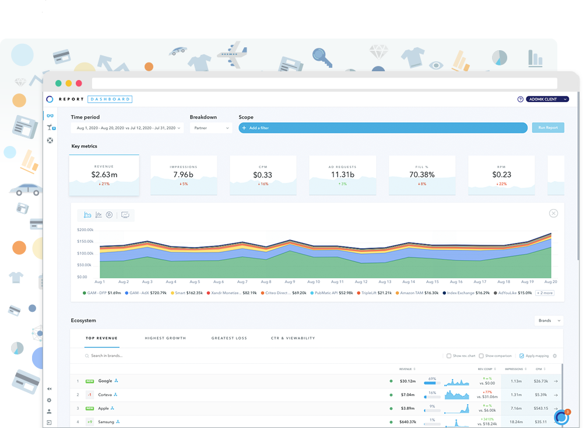Click the Run Report button
This screenshot has height=428, width=583.
coord(548,127)
